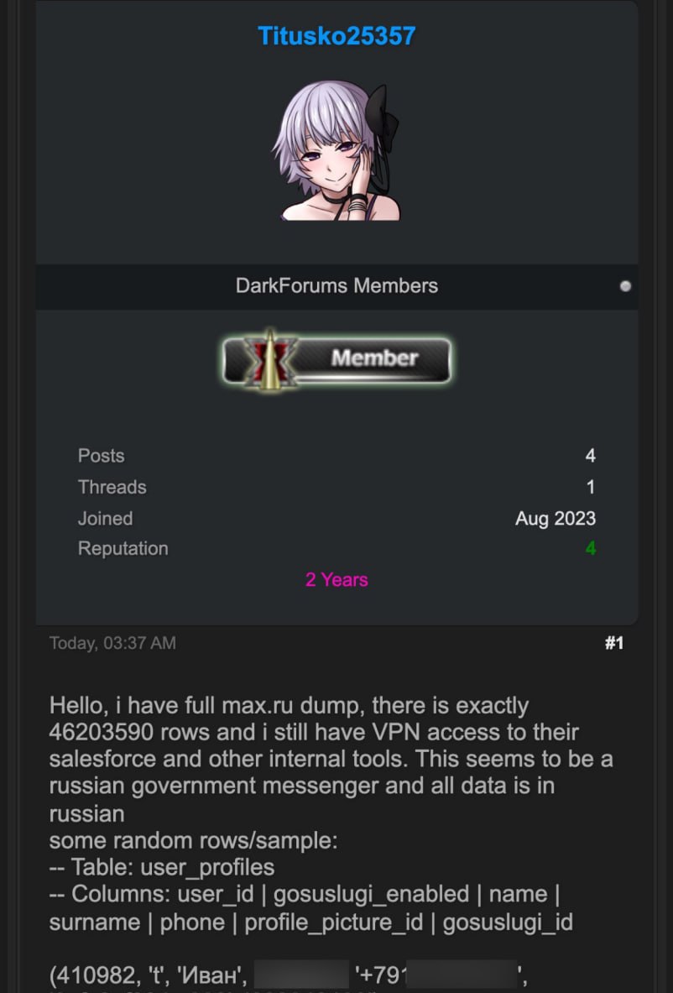
Task: Open the Titusko25357 user profile link
Action: click(336, 36)
